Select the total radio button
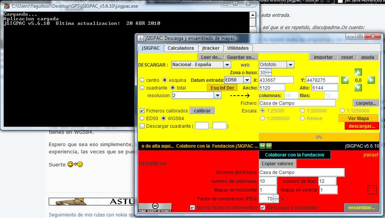Viewport: 385px width, 218px height. tap(173, 88)
